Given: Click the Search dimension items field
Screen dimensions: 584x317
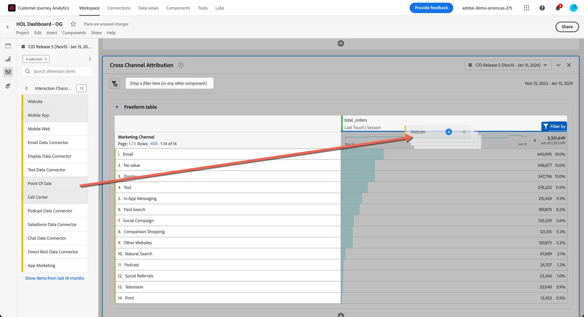Looking at the screenshot, I should (x=57, y=71).
